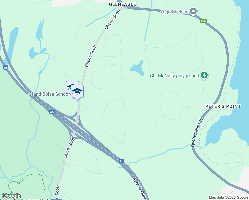Open the Ch. McNally playground park marker
Screen dimensions: 249x200
(204, 75)
